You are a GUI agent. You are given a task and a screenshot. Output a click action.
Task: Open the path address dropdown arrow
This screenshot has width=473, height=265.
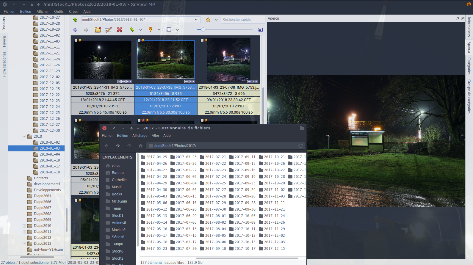coord(196,20)
